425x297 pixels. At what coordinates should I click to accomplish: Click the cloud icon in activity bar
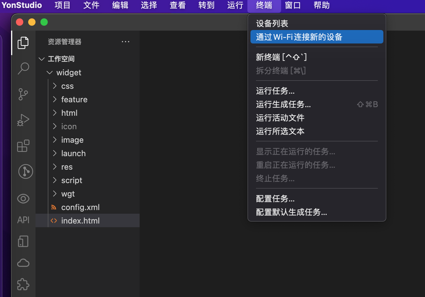(23, 263)
